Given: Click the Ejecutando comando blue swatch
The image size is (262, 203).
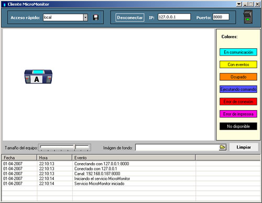Looking at the screenshot, I should (x=238, y=89).
